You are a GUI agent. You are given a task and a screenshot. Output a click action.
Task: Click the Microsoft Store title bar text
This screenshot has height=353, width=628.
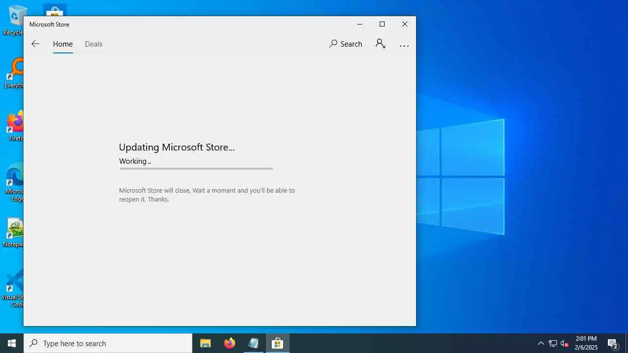coord(49,25)
